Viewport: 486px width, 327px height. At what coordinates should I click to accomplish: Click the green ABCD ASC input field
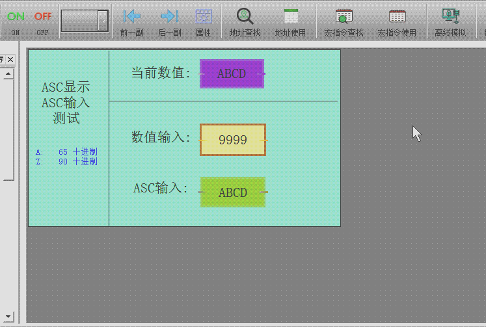coord(232,192)
